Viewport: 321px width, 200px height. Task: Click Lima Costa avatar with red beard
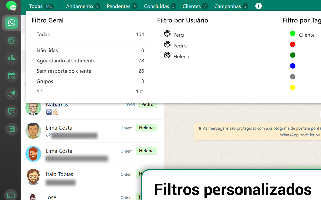(33, 154)
